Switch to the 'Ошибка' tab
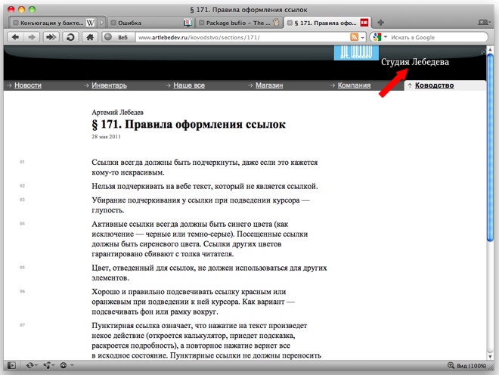The height and width of the screenshot is (375, 499). click(x=150, y=23)
